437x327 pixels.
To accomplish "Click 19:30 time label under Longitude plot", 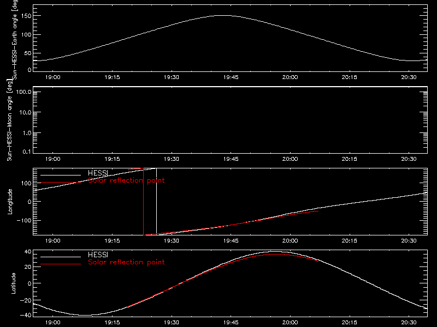I will click(x=172, y=241).
